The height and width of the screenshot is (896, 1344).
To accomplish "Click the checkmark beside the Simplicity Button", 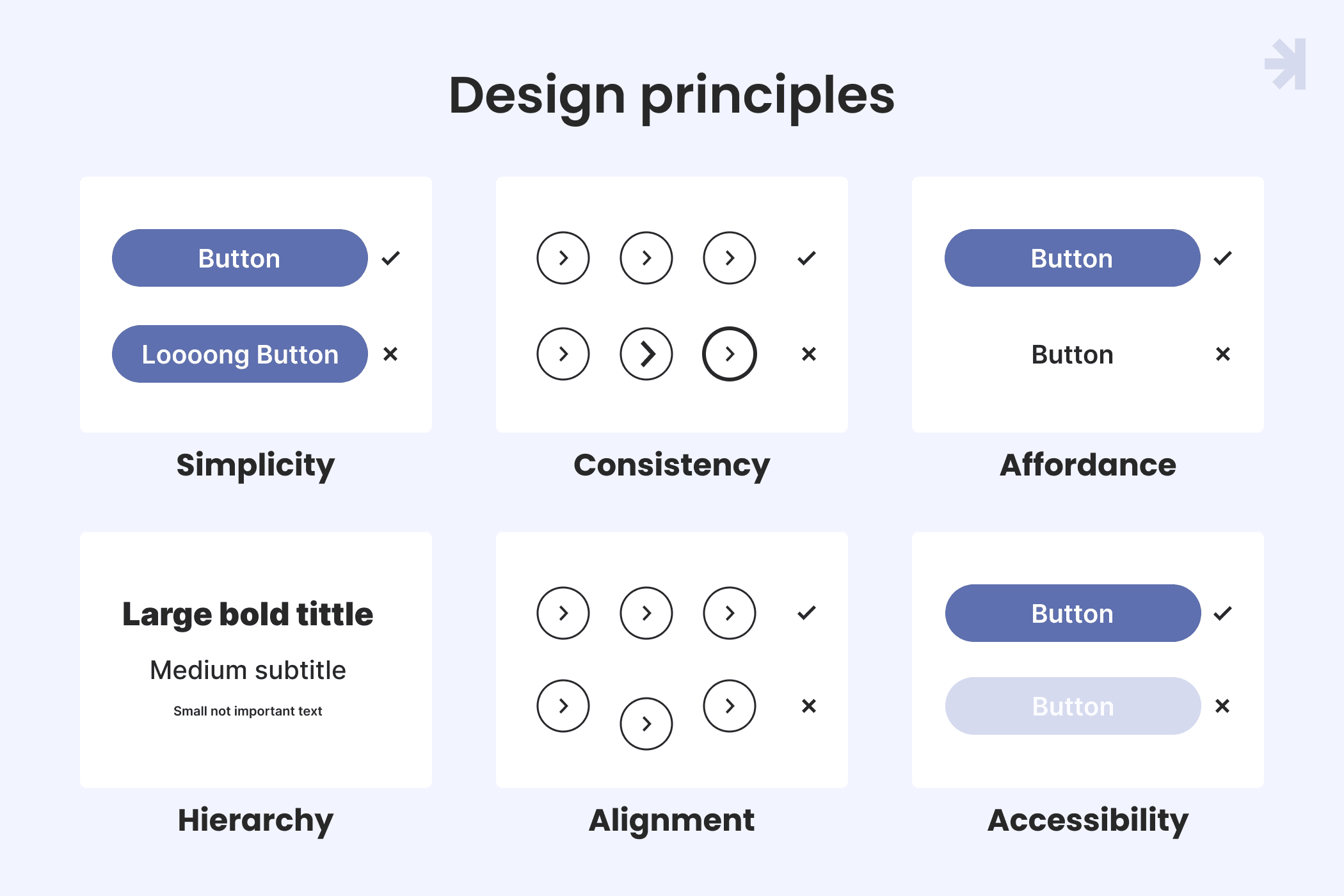I will coord(390,258).
